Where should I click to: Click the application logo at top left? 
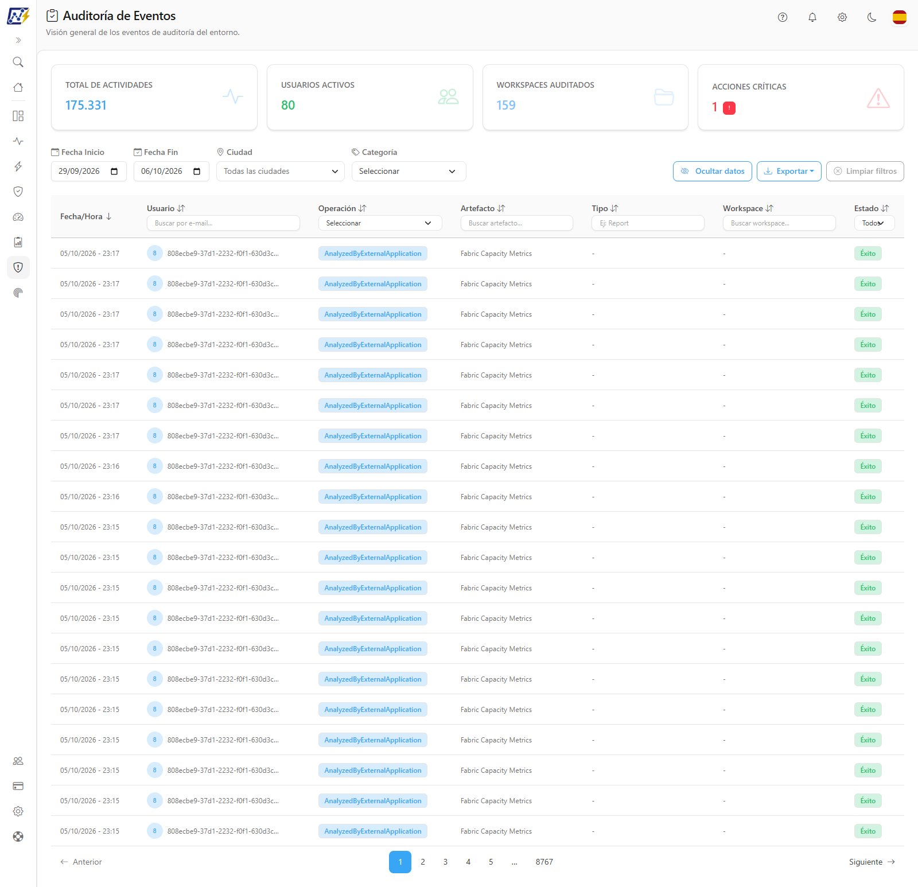pyautogui.click(x=18, y=16)
